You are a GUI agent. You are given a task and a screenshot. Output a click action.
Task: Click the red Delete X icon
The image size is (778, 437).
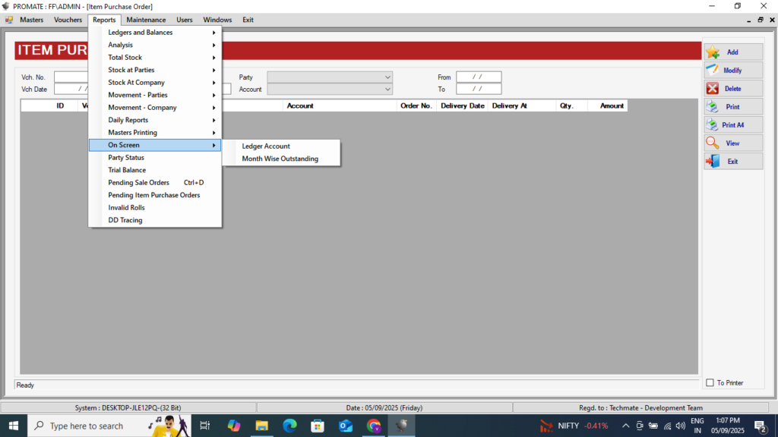click(x=713, y=89)
